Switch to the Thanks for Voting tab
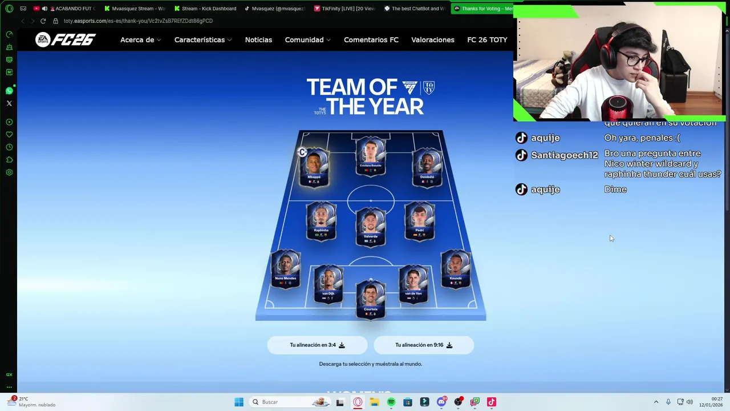The height and width of the screenshot is (411, 730). [482, 9]
